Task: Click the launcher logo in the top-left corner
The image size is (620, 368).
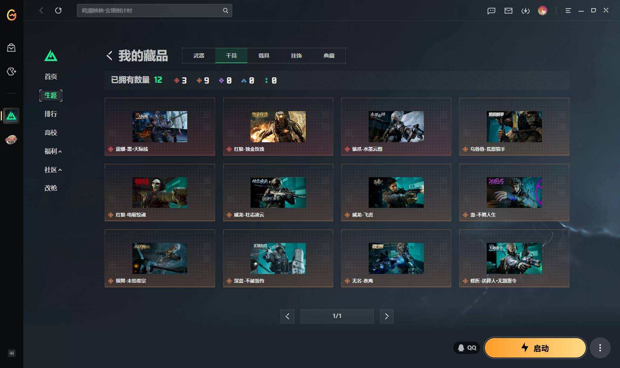Action: (x=12, y=15)
